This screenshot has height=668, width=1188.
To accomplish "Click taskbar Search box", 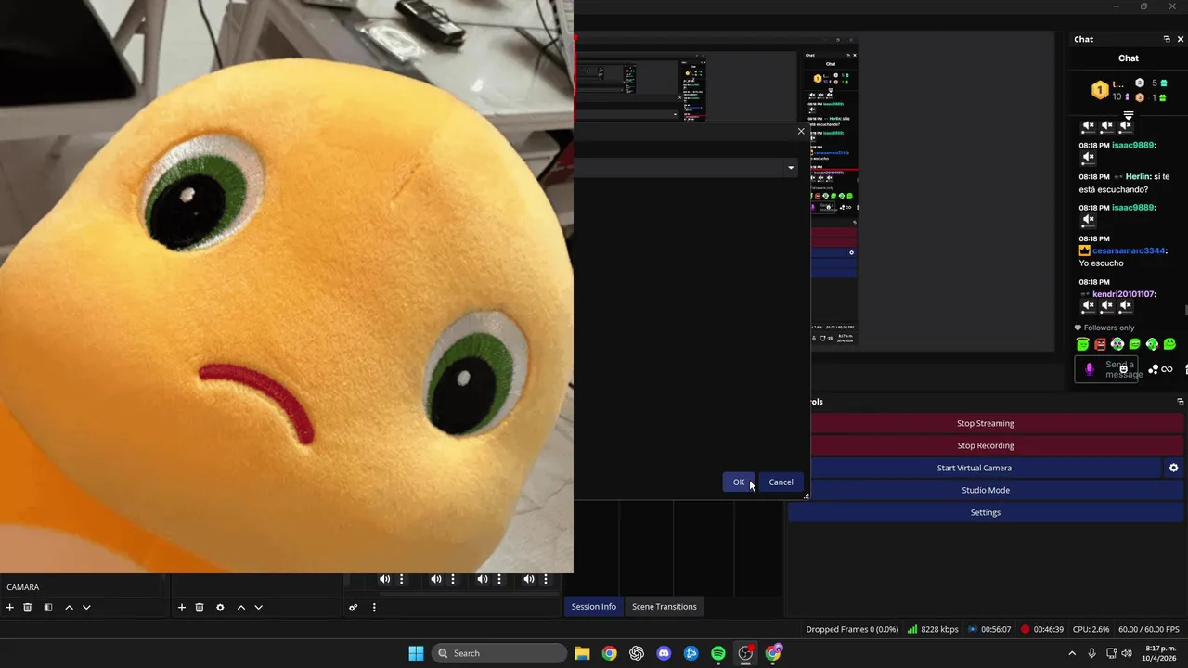I will pos(499,653).
